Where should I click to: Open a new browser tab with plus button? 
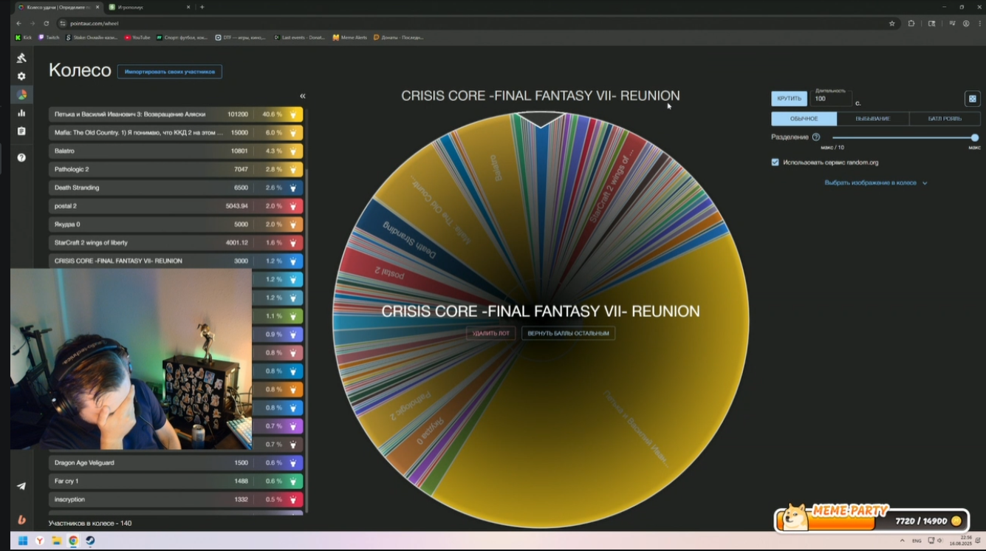[x=202, y=7]
